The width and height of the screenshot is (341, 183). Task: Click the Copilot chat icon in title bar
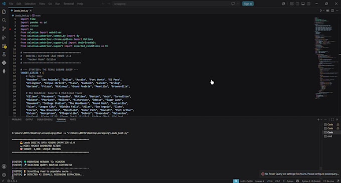point(233,3)
